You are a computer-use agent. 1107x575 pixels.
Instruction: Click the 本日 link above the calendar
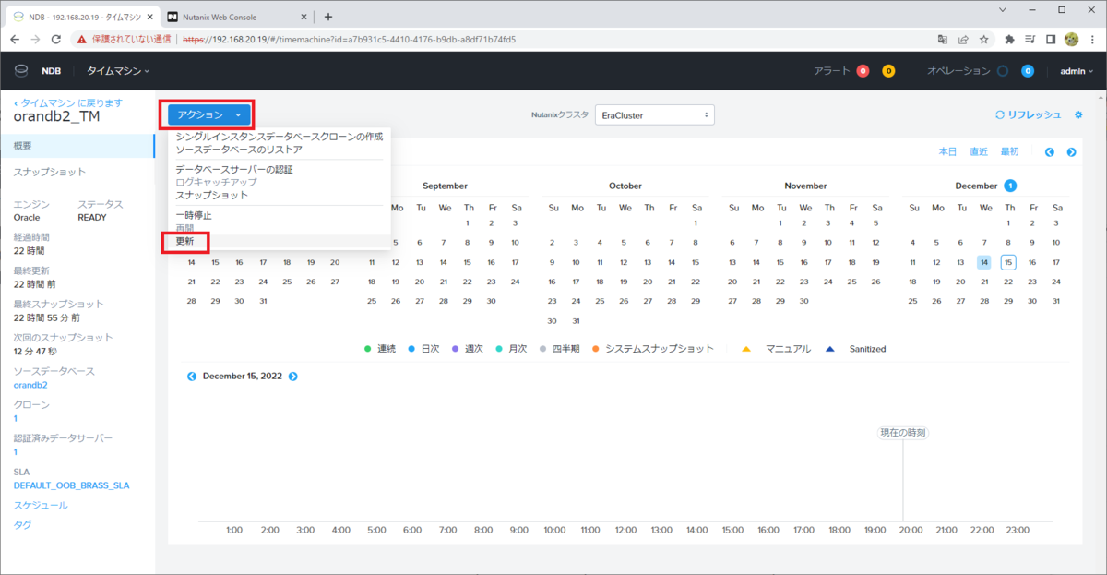click(948, 151)
